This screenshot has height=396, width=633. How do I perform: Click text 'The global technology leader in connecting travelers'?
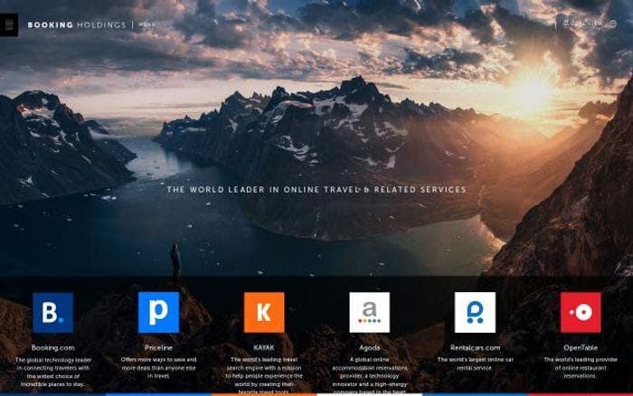click(52, 372)
